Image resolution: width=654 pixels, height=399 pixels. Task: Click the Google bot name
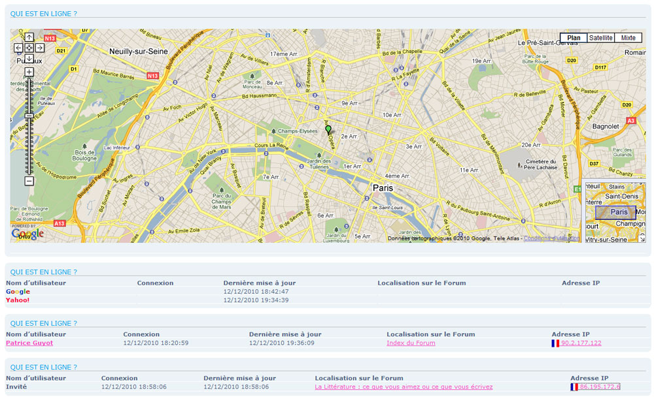coord(18,291)
